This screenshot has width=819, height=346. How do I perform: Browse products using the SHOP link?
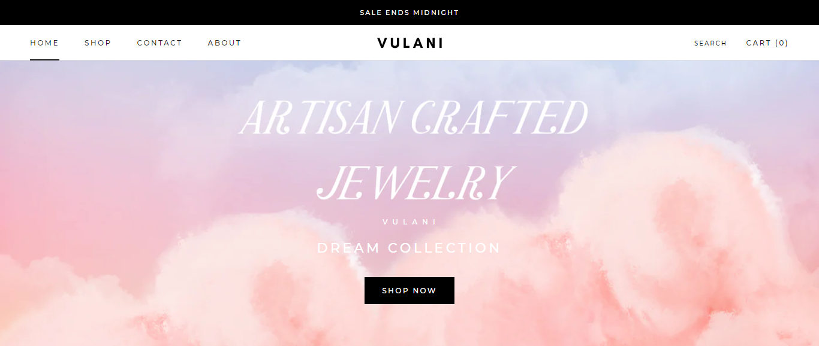pyautogui.click(x=98, y=43)
